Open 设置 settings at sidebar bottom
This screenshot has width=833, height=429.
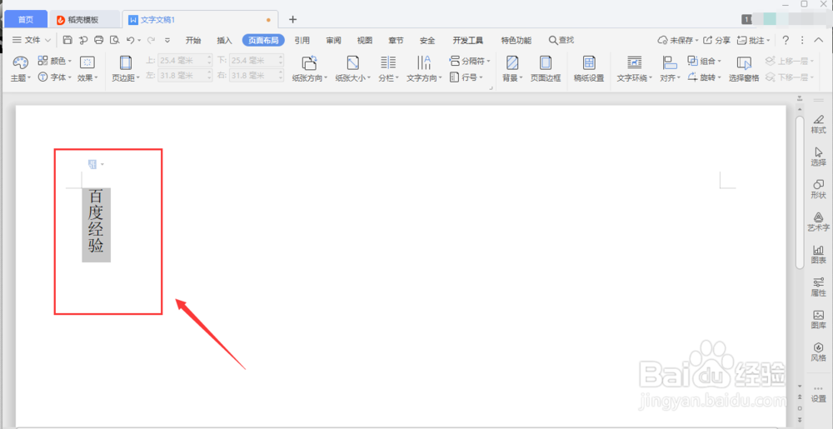coord(818,394)
